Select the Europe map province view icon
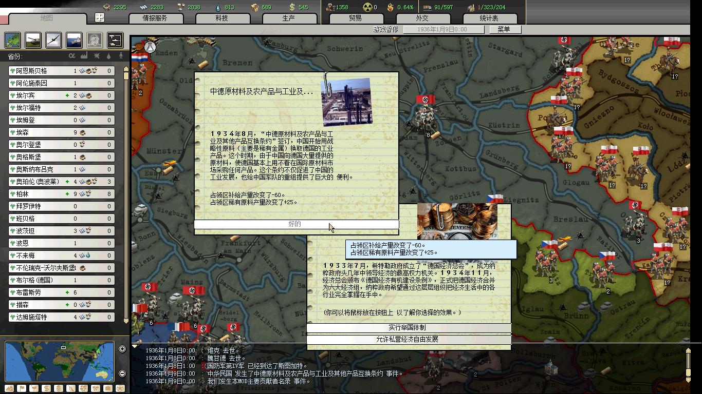This screenshot has height=394, width=702. (x=12, y=40)
